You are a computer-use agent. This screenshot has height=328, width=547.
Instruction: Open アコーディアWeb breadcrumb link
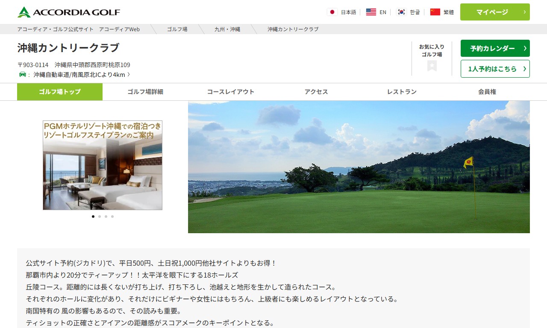(79, 29)
